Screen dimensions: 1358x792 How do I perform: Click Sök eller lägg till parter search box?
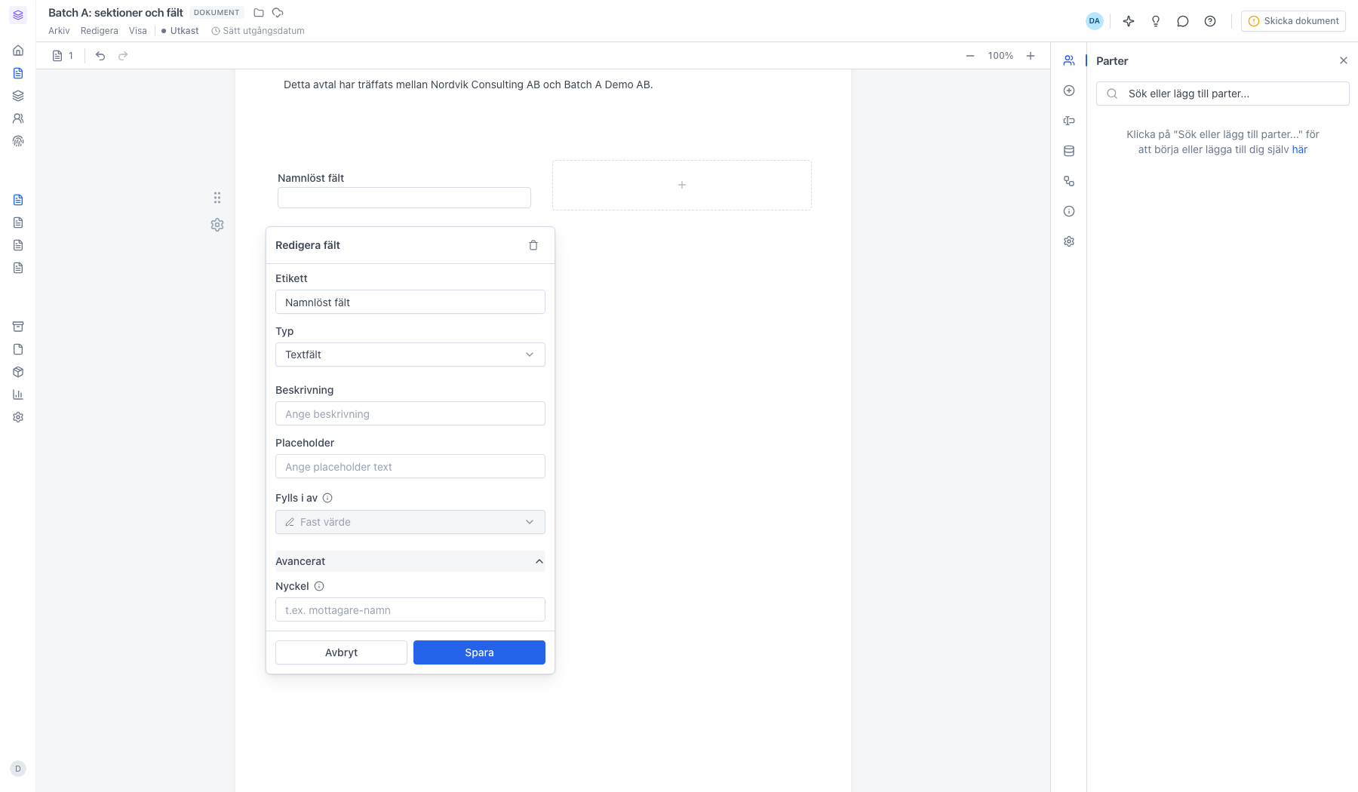pyautogui.click(x=1222, y=94)
